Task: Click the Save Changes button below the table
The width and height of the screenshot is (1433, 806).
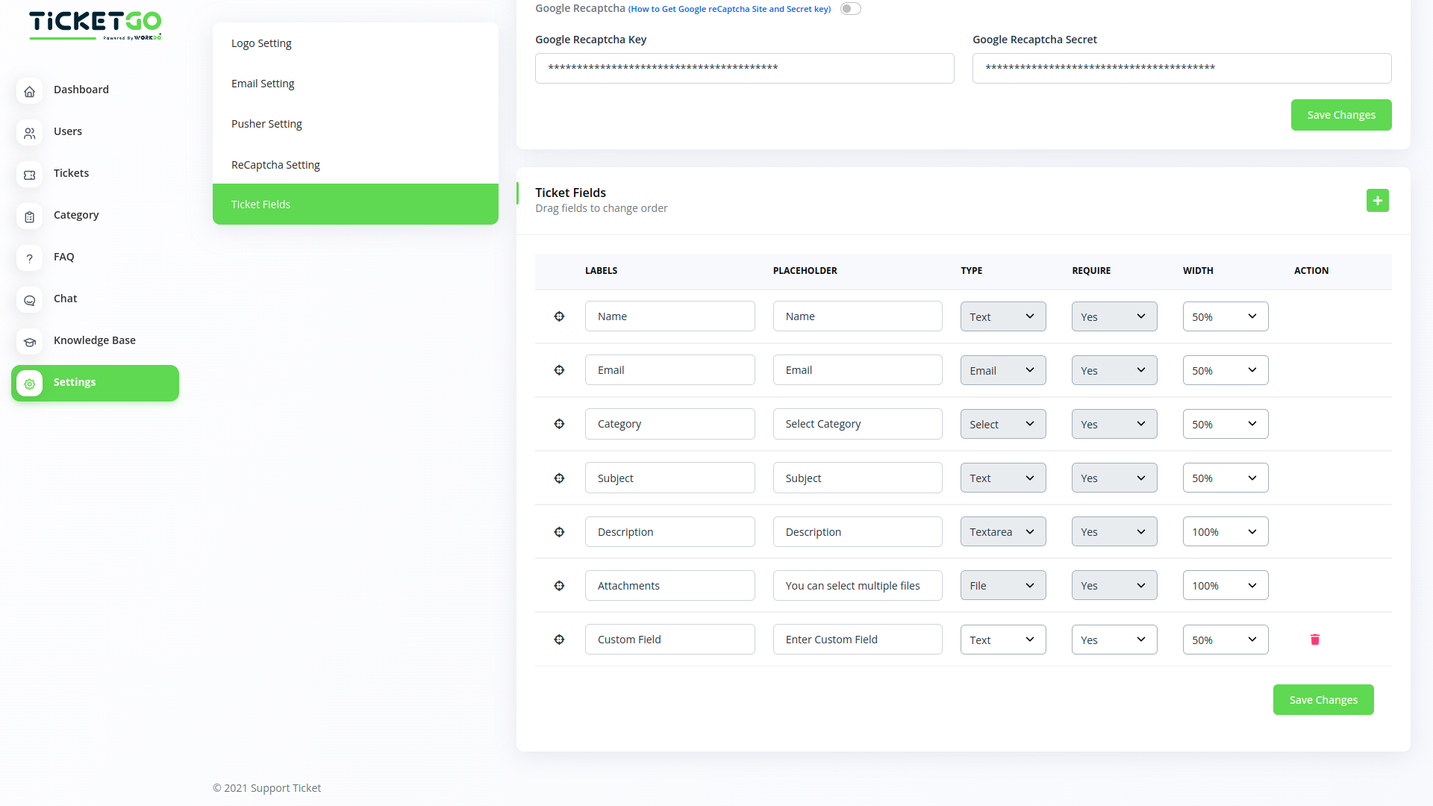Action: tap(1323, 699)
